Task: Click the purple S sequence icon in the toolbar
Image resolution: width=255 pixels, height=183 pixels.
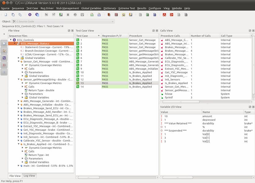Action: (x=30, y=14)
